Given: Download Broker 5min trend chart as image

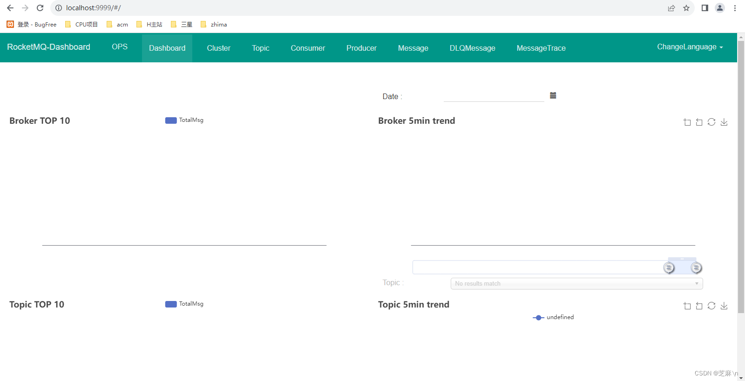Looking at the screenshot, I should coord(724,122).
